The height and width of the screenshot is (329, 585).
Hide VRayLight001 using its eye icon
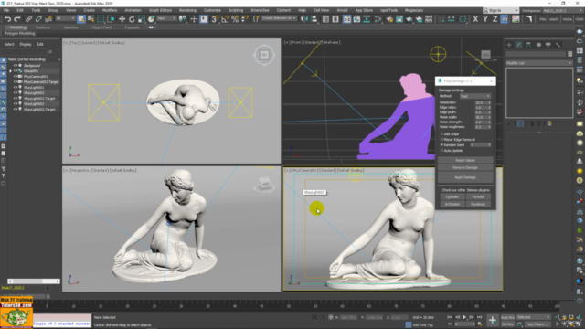16,88
